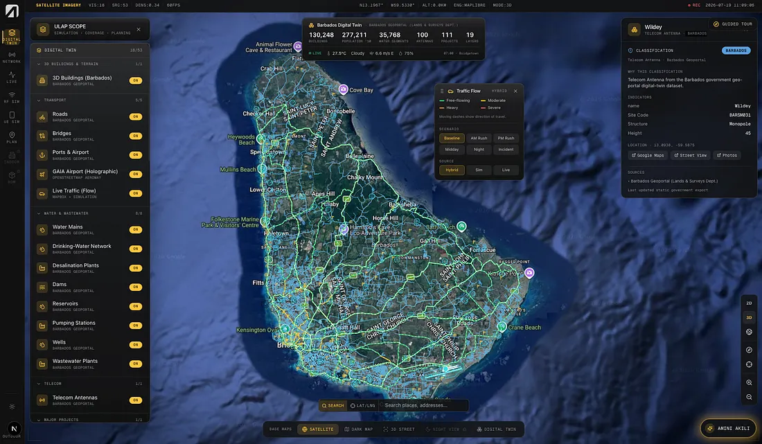
Task: Toggle off the Live Traffic (Flow) layer
Action: (136, 193)
